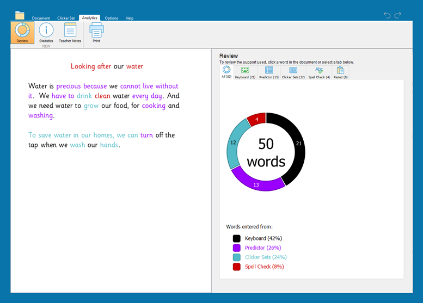The height and width of the screenshot is (303, 423).
Task: Show Clicker Sets (12) words tab
Action: click(293, 72)
